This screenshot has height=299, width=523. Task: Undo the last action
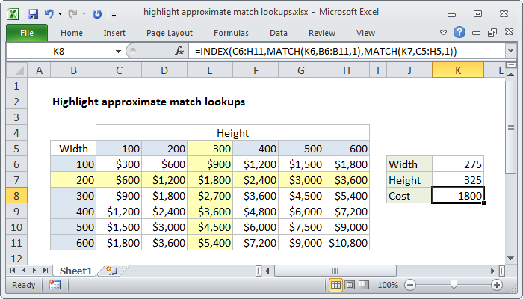pos(49,13)
